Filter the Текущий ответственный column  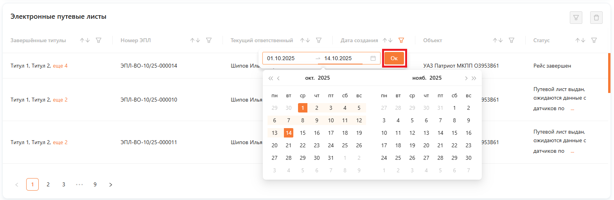319,40
